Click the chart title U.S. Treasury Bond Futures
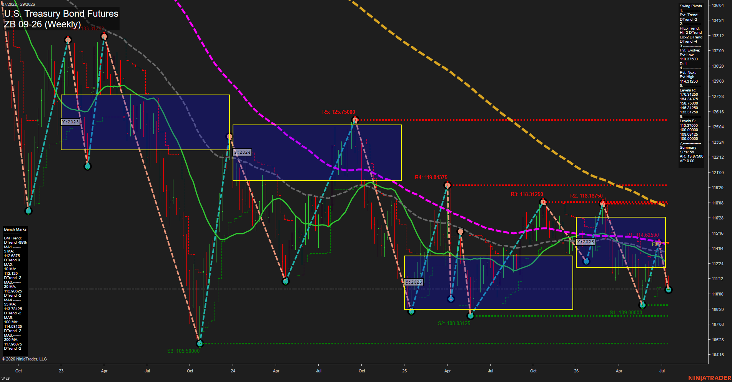This screenshot has width=732, height=382. click(x=61, y=14)
